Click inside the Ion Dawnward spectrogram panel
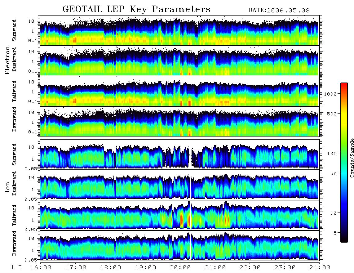 point(180,245)
